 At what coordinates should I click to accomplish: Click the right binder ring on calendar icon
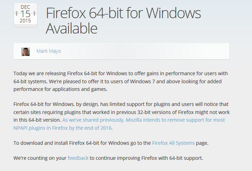point(34,14)
